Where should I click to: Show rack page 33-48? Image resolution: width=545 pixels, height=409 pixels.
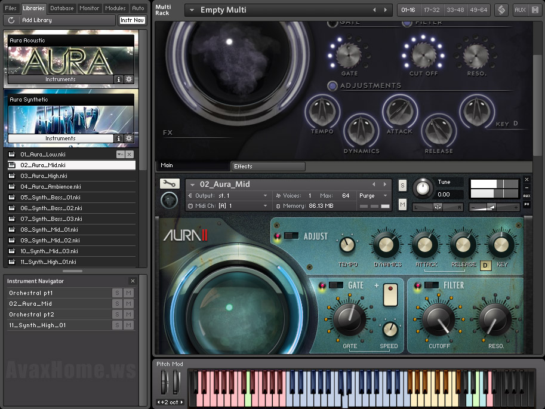coord(455,10)
